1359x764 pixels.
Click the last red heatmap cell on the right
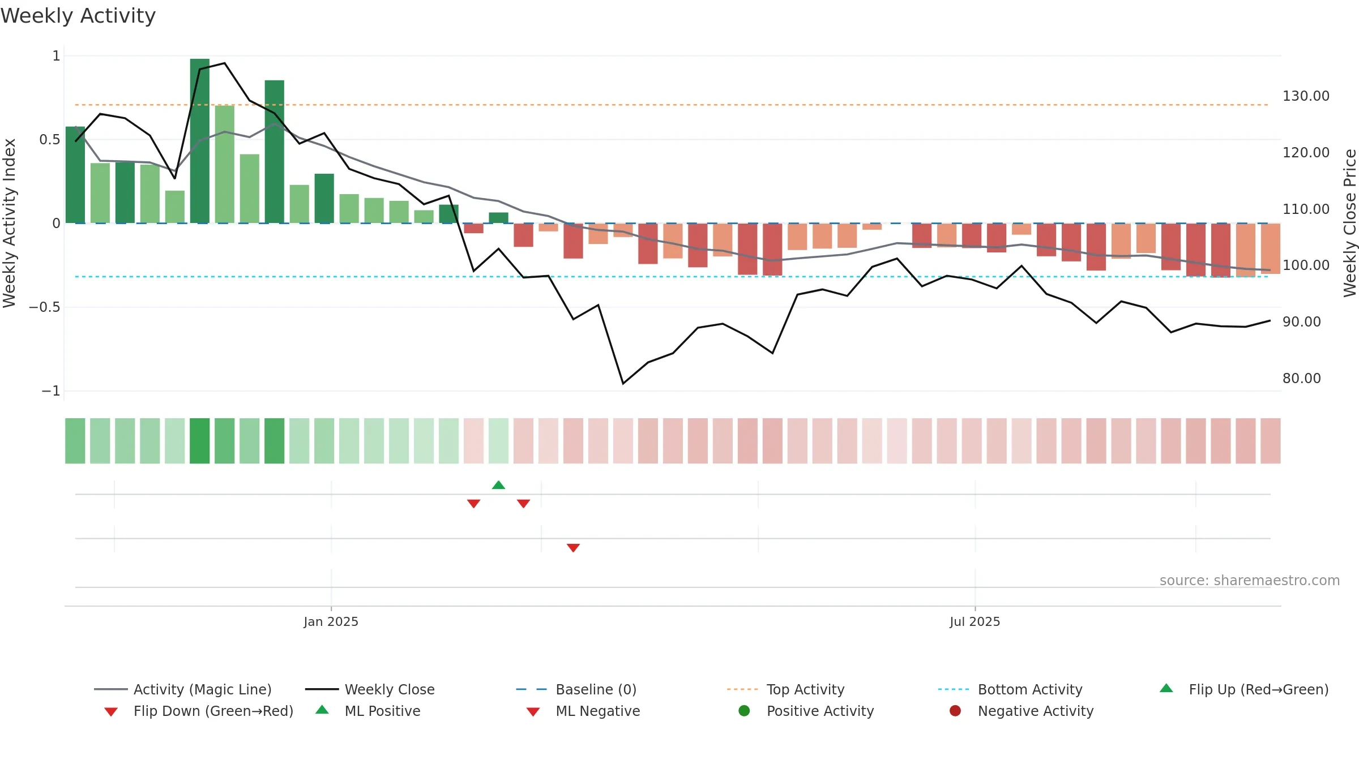(x=1271, y=441)
